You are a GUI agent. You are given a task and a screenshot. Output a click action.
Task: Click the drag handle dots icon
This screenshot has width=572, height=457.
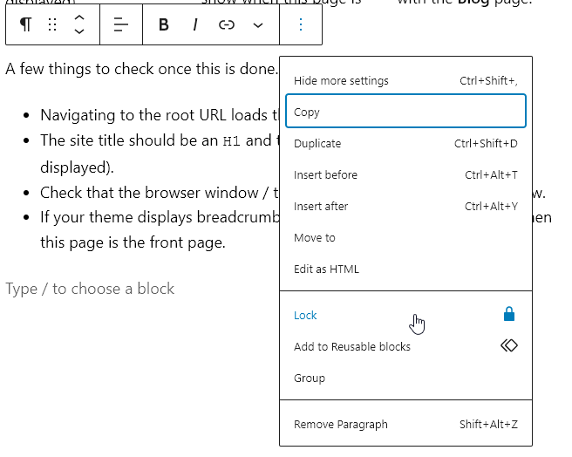tap(52, 24)
